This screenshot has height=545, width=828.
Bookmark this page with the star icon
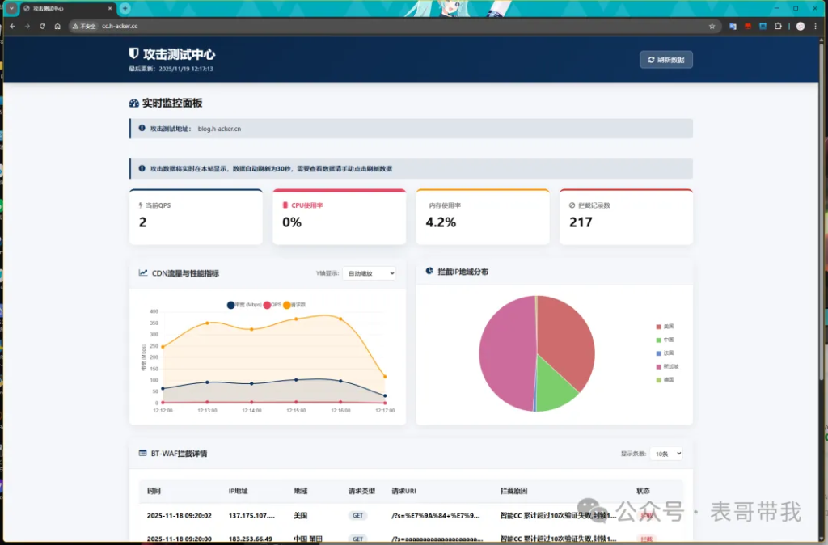712,26
